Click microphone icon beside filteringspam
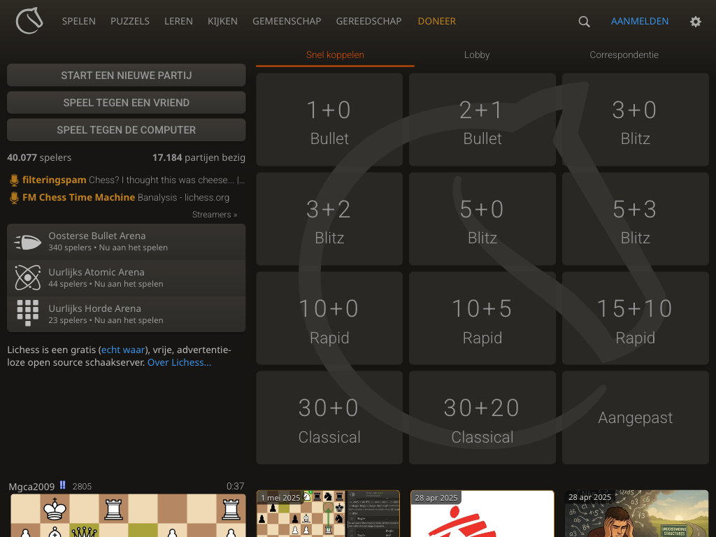Image resolution: width=716 pixels, height=537 pixels. [x=14, y=180]
